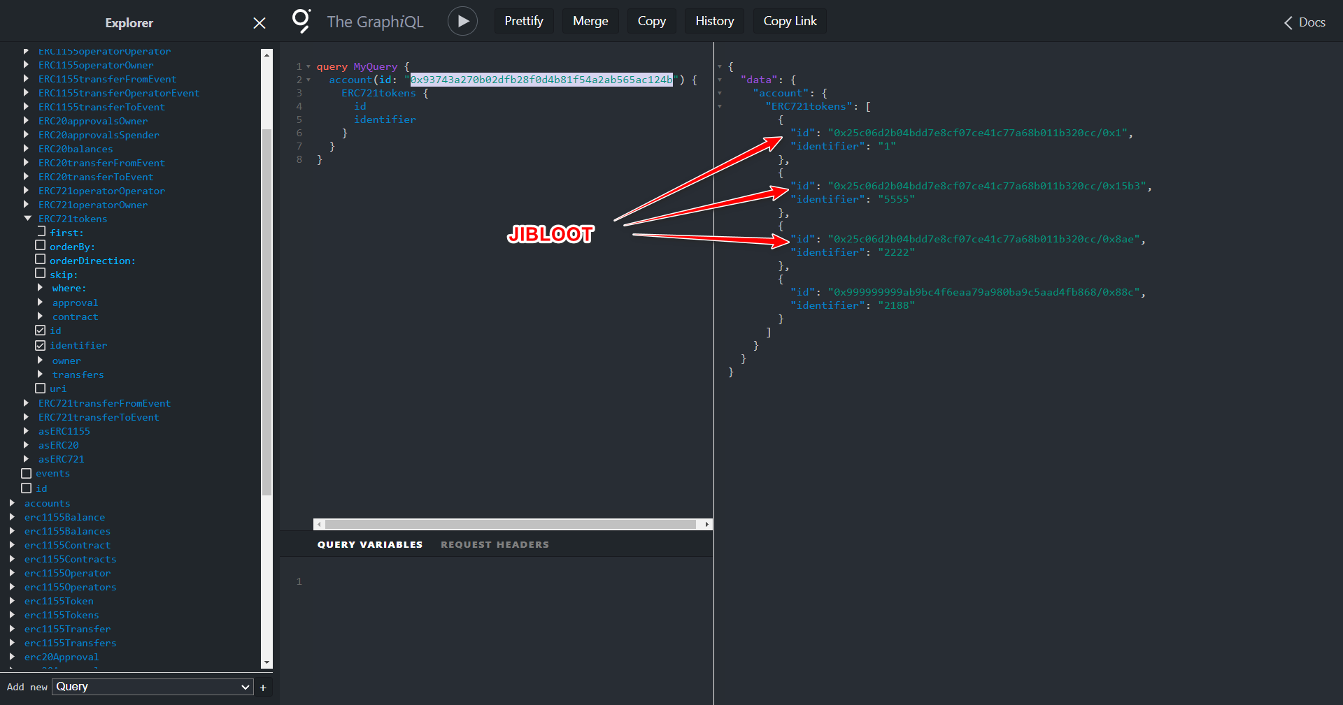Uncheck the id field under ERC721tokens

click(41, 330)
